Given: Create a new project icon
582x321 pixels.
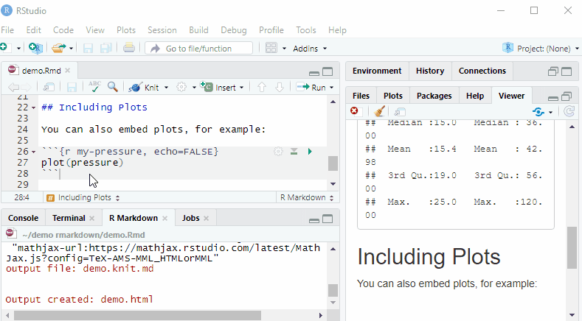Looking at the screenshot, I should point(36,48).
